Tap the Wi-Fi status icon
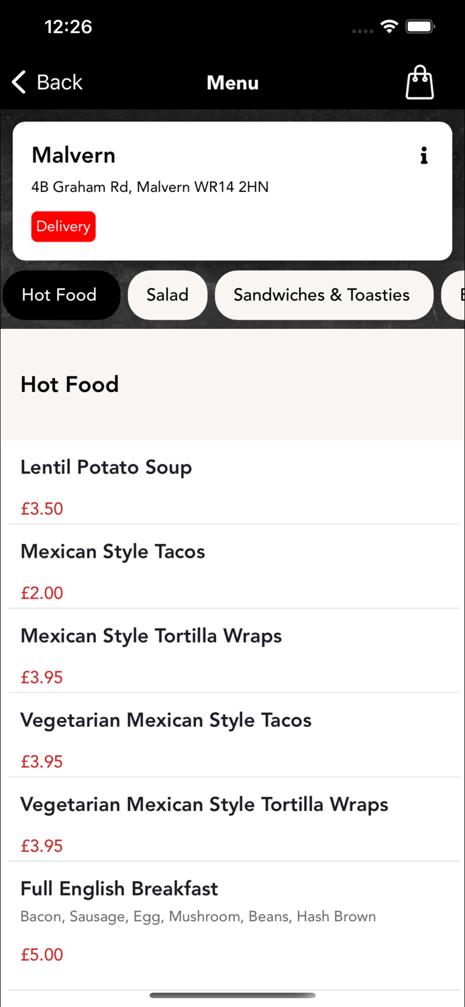This screenshot has width=465, height=1007. 389,27
